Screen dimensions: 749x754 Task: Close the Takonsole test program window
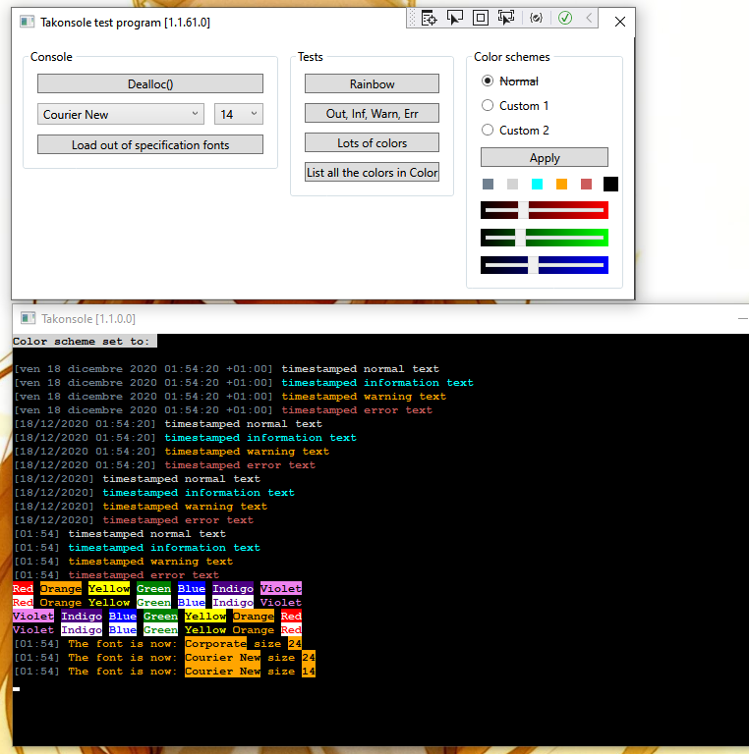pyautogui.click(x=620, y=22)
